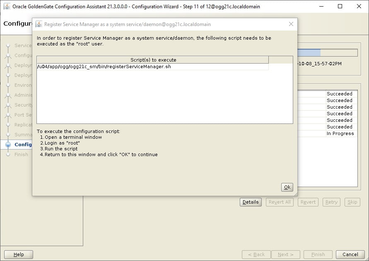The height and width of the screenshot is (261, 369).
Task: Click the Service step in the sidebar
Action: tap(23, 45)
